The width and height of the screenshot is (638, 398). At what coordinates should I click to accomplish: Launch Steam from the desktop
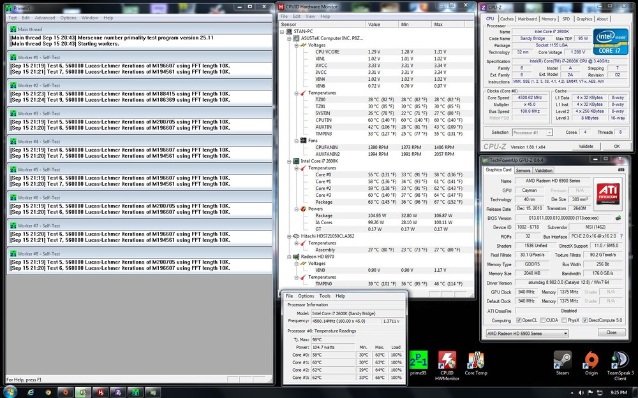(x=562, y=360)
